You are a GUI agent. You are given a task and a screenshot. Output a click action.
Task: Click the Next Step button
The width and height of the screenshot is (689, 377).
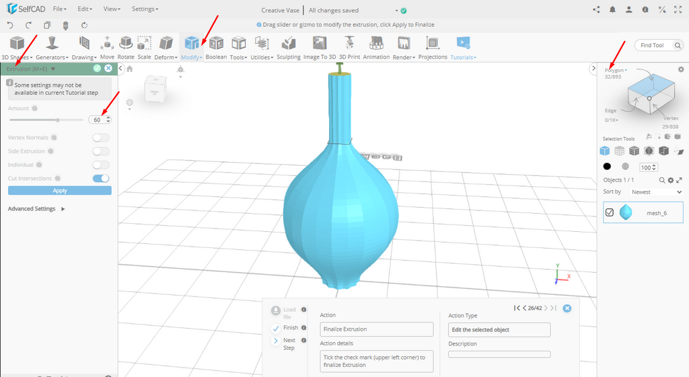coord(285,344)
